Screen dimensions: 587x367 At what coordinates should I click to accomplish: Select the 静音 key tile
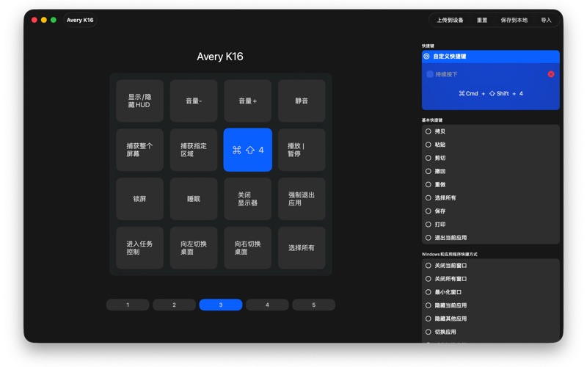[302, 101]
